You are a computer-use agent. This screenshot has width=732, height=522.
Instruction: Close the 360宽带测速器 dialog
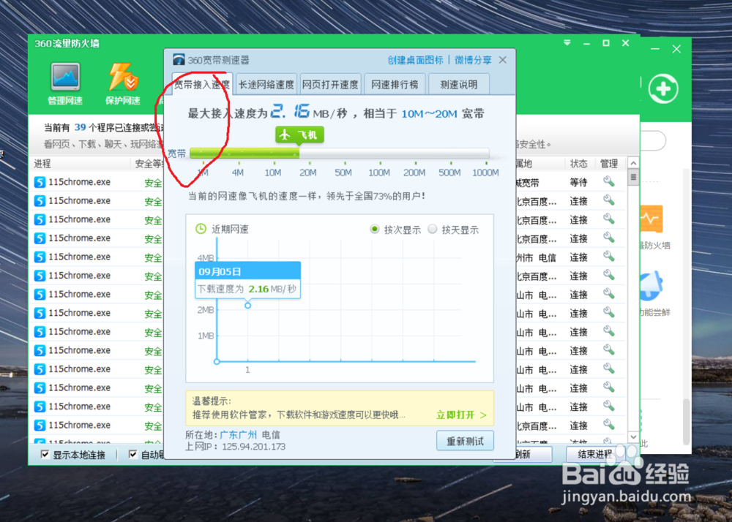click(x=503, y=60)
